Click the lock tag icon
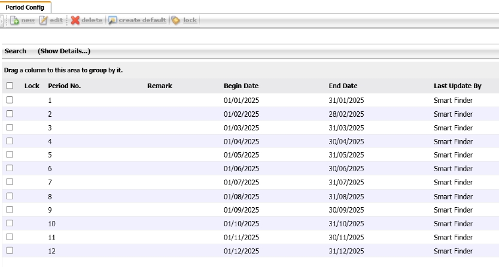This screenshot has height=267, width=499. [176, 20]
